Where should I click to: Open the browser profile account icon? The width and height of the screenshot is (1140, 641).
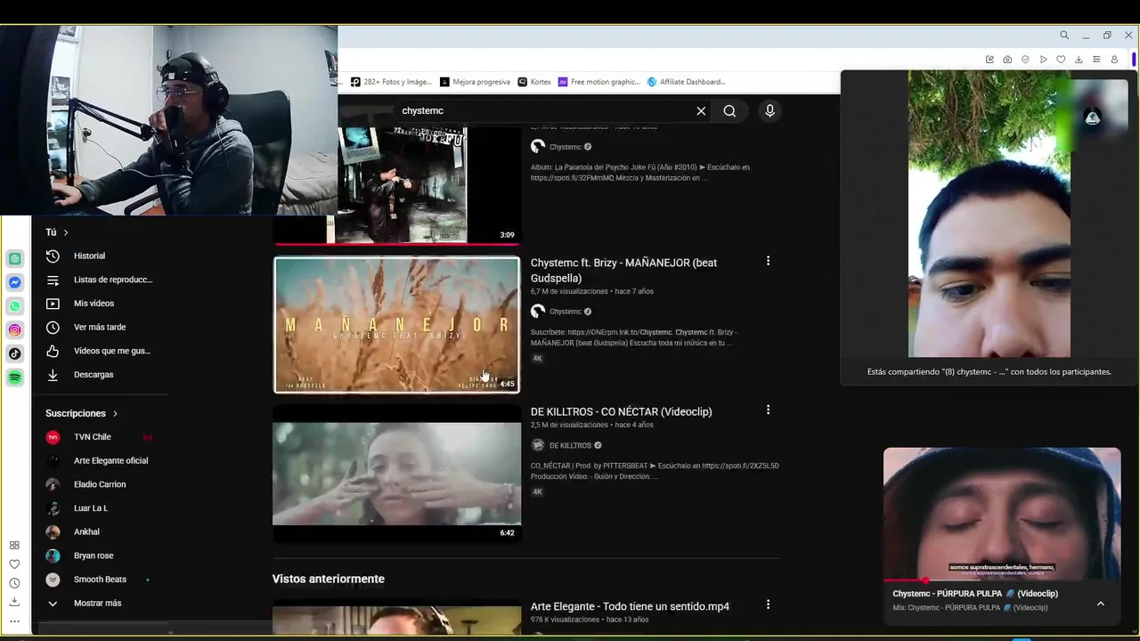1114,60
